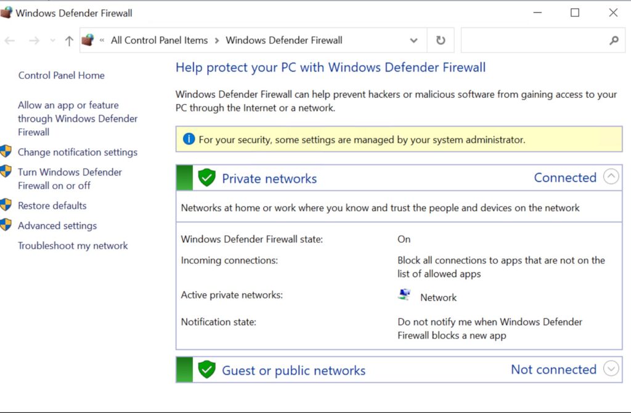Click the Up navigation arrow
Viewport: 631px width, 413px height.
click(x=68, y=40)
